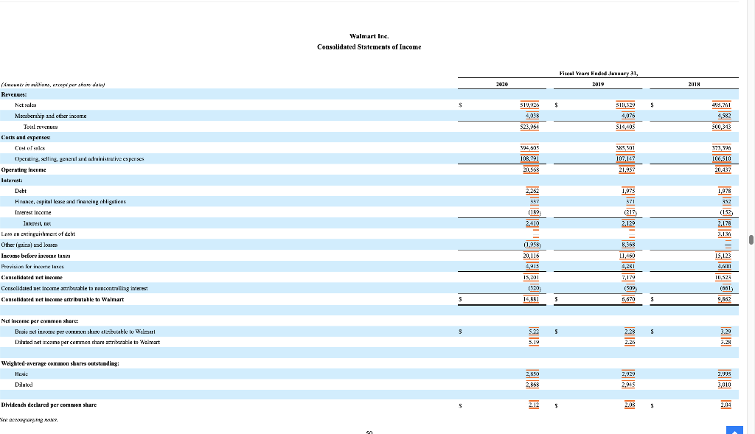Click 2018 Cost of sales 373,396

[721, 148]
